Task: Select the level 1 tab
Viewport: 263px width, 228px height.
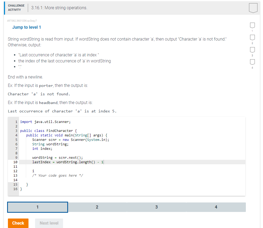Action: click(37, 207)
